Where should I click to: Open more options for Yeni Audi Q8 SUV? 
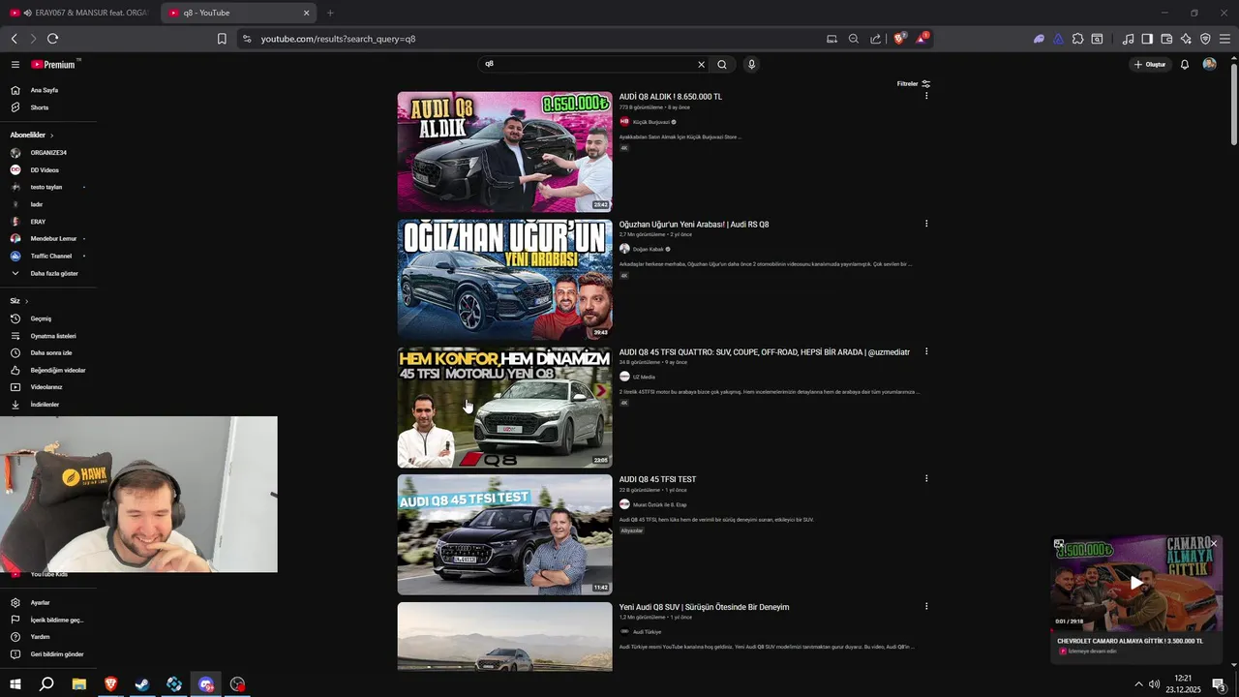tap(926, 606)
